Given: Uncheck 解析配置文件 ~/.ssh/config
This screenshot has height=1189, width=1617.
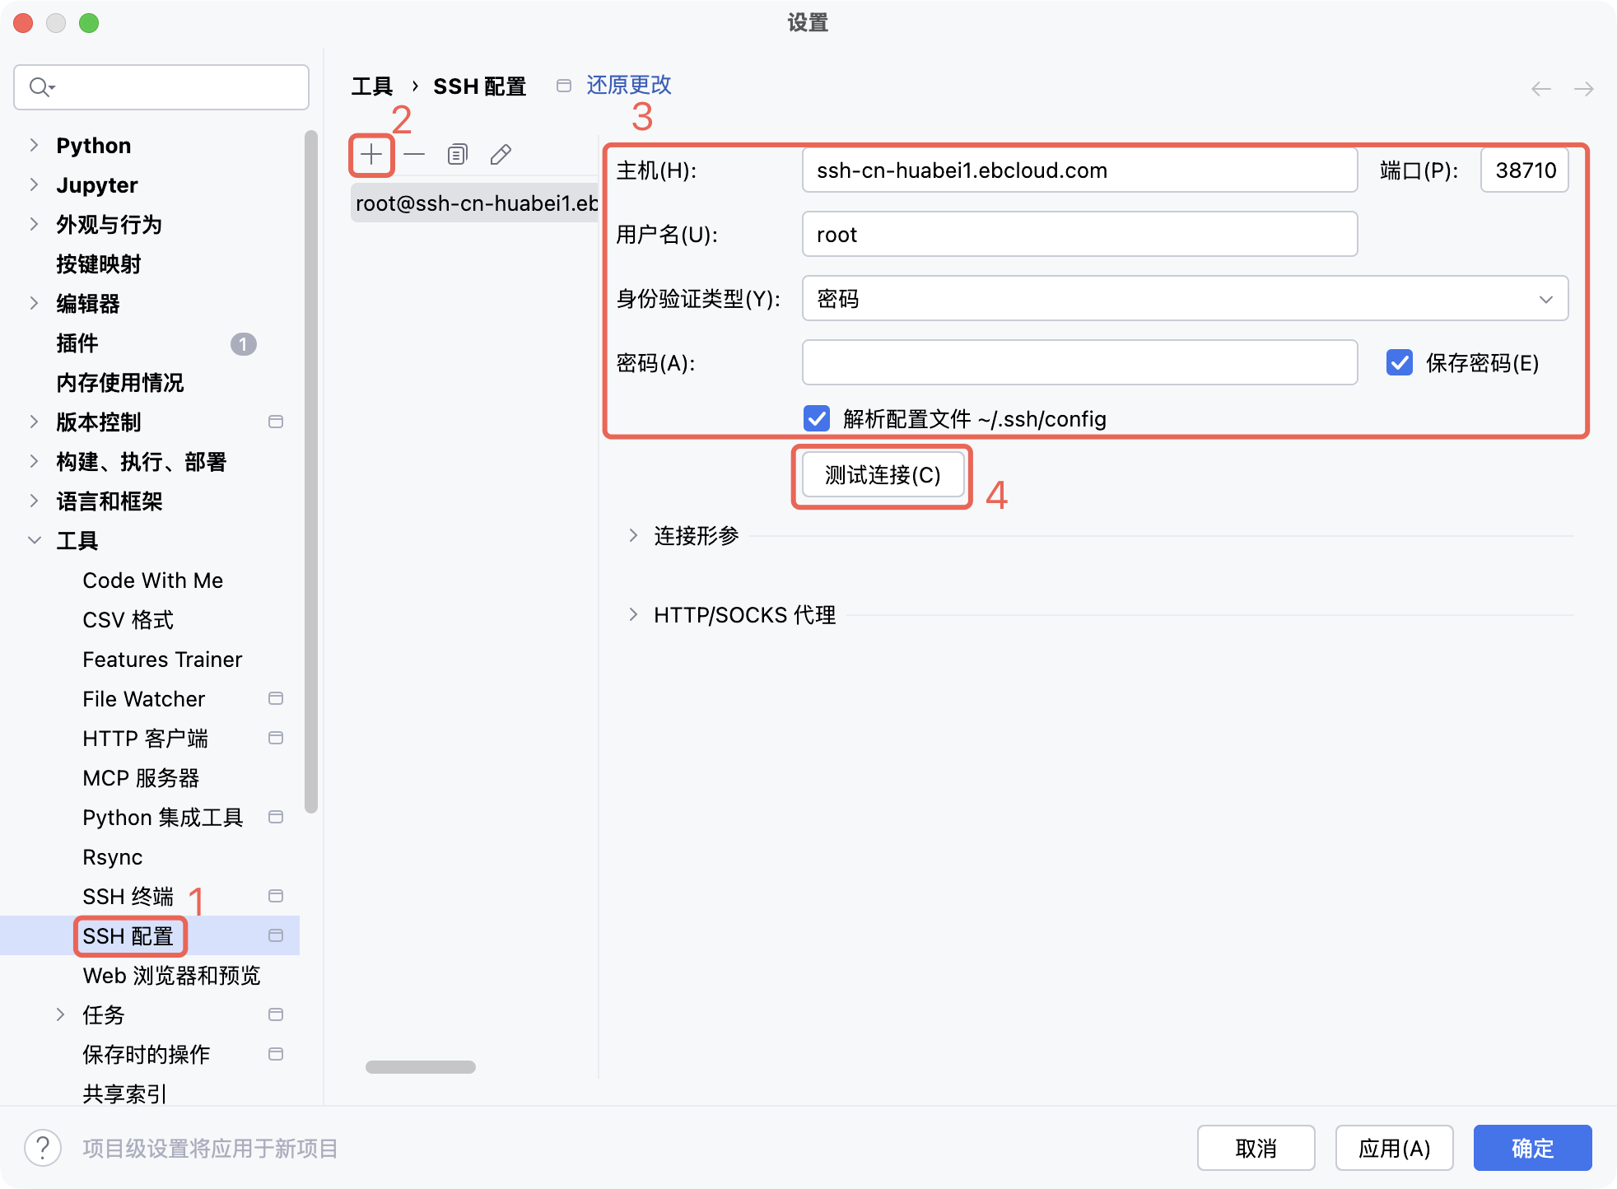Looking at the screenshot, I should 816,418.
